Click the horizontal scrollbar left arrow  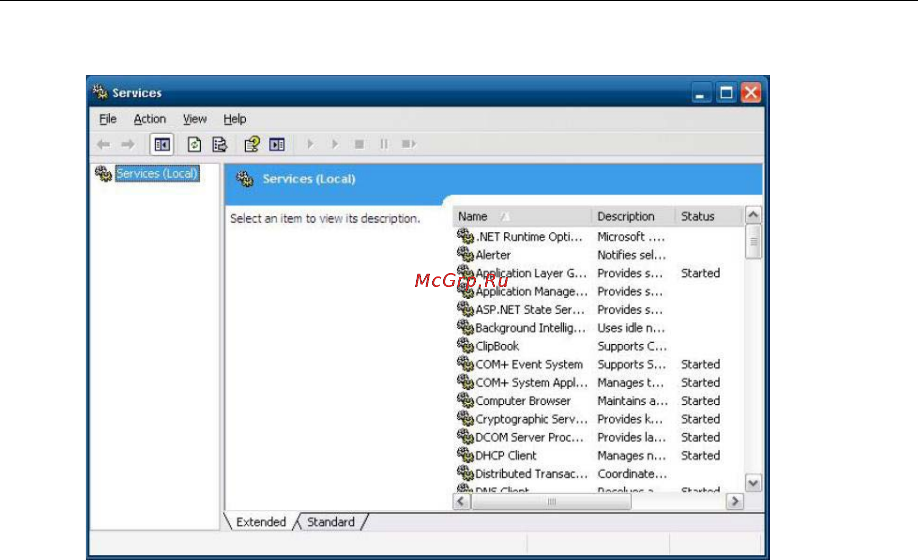tap(462, 501)
